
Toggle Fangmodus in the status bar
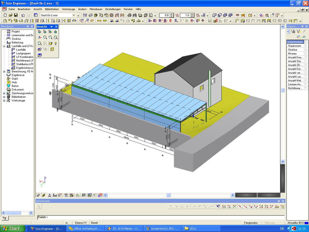[251, 223]
